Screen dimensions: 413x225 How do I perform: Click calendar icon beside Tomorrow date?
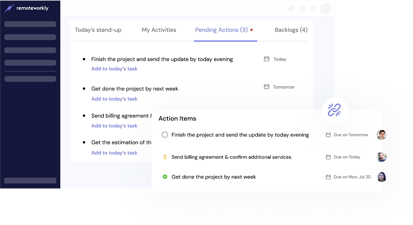pyautogui.click(x=267, y=87)
